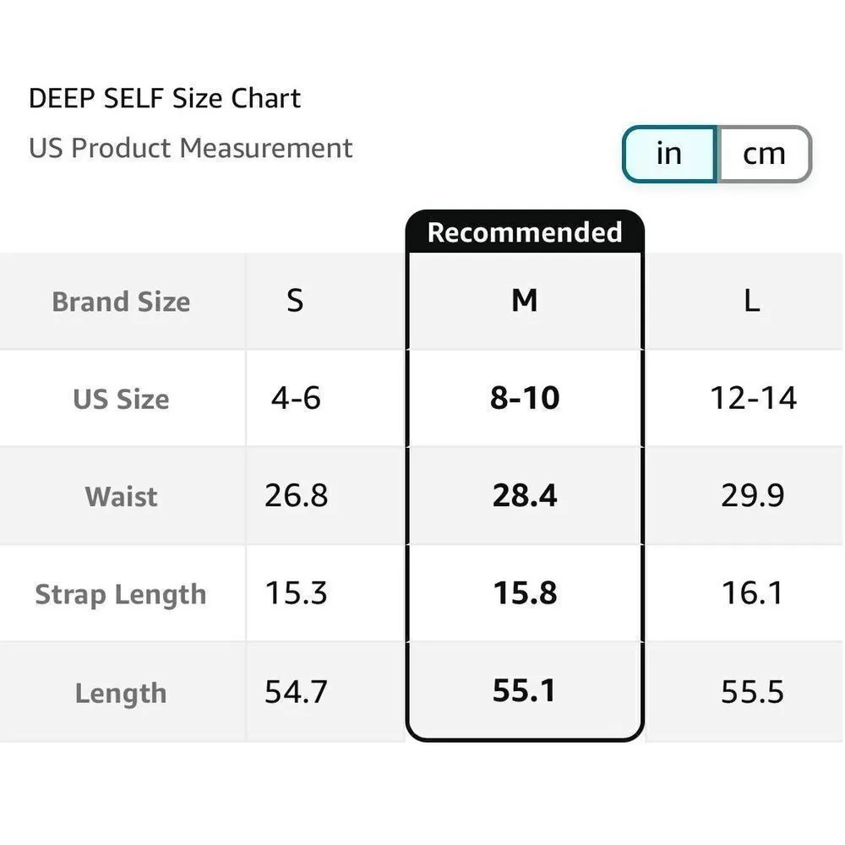Click the Length row label
Screen dimensions: 845x845
[x=121, y=693]
